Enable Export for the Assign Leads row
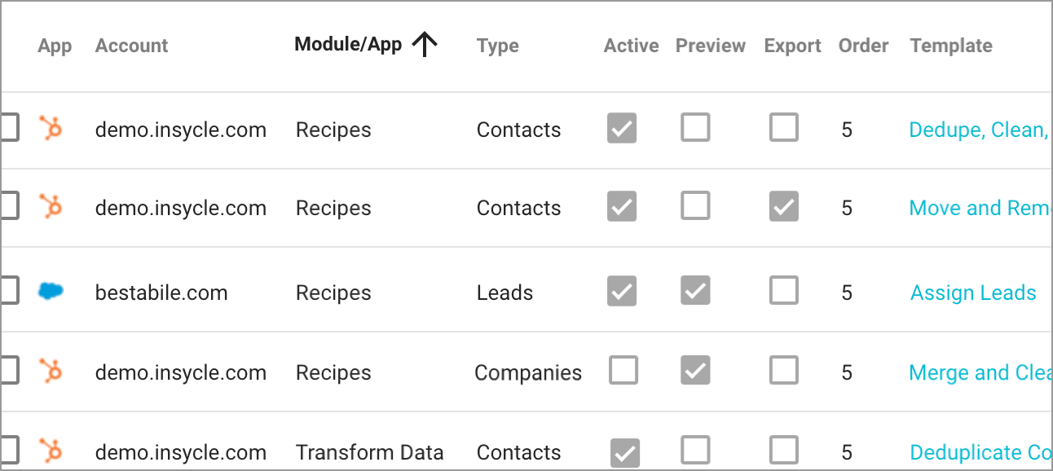Screen dimensions: 1053x471 point(783,291)
